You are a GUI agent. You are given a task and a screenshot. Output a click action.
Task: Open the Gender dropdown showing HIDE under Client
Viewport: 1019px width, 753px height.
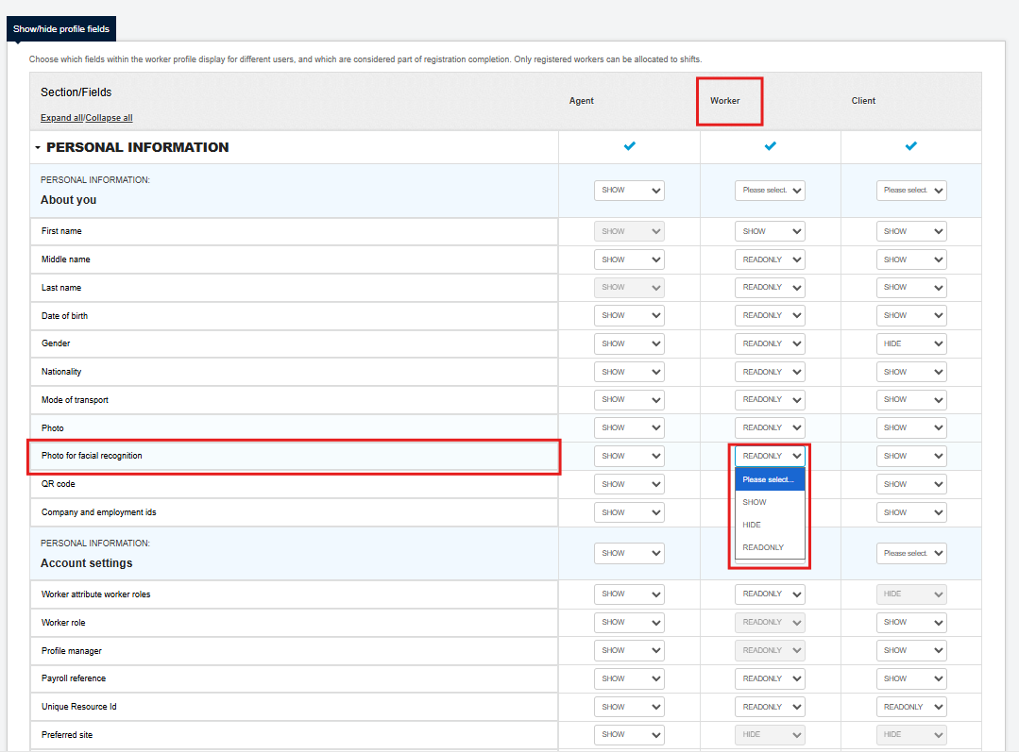coord(910,343)
